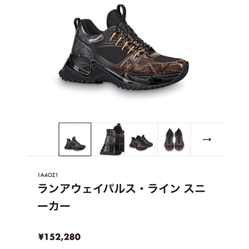Image resolution: width=249 pixels, height=249 pixels.
Task: Click the second title line ーカー
Action: click(54, 206)
